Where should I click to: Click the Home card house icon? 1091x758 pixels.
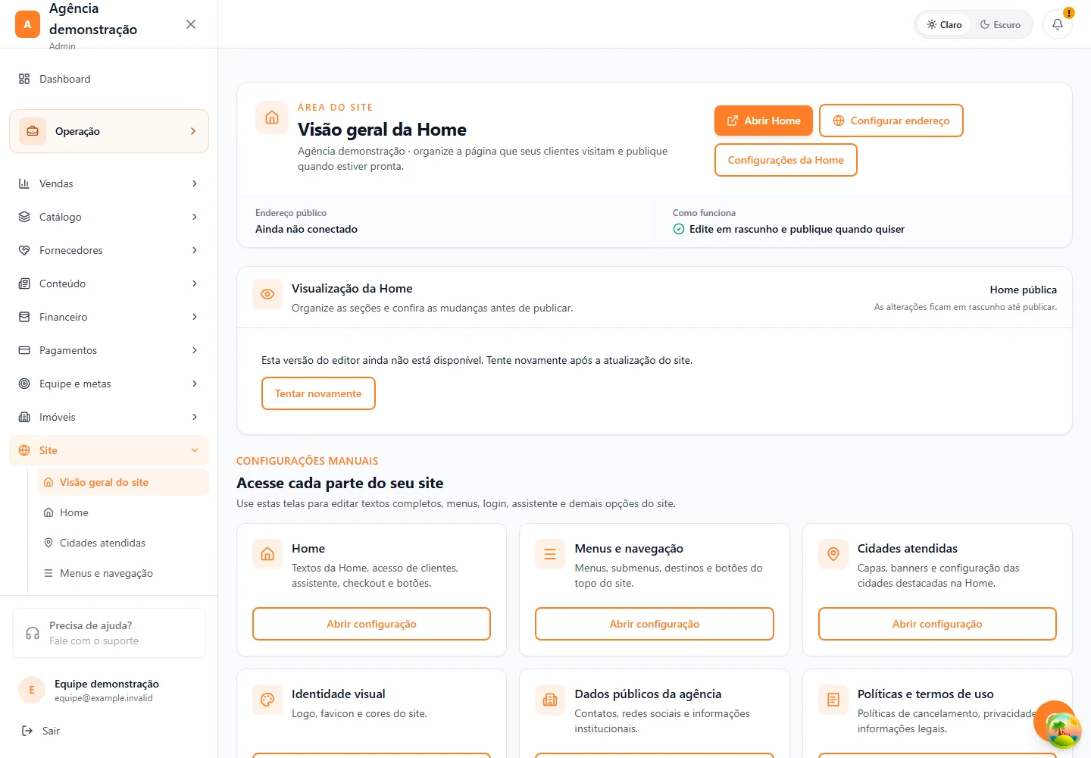click(267, 554)
